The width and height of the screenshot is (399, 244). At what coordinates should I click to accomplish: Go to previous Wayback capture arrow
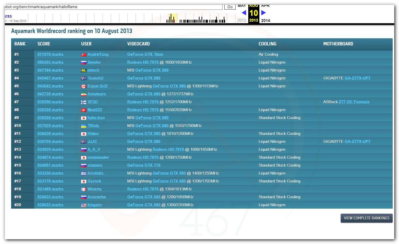(x=244, y=13)
